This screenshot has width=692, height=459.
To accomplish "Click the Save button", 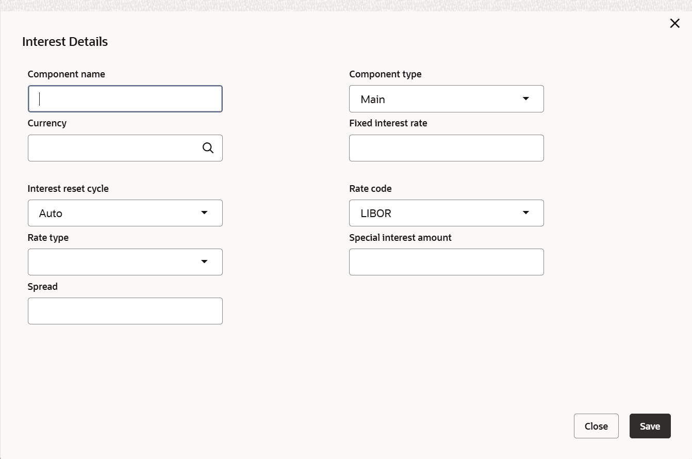I will click(x=650, y=426).
